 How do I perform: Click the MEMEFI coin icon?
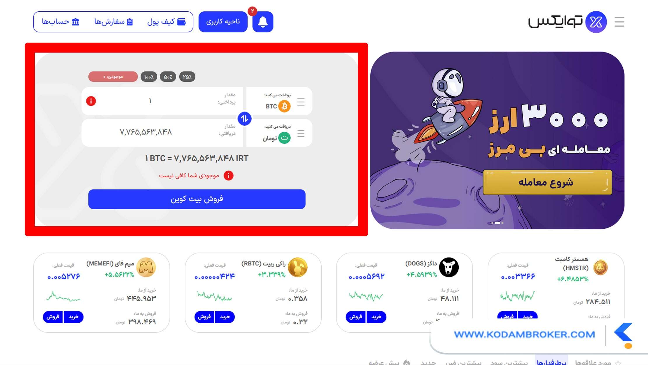[146, 267]
